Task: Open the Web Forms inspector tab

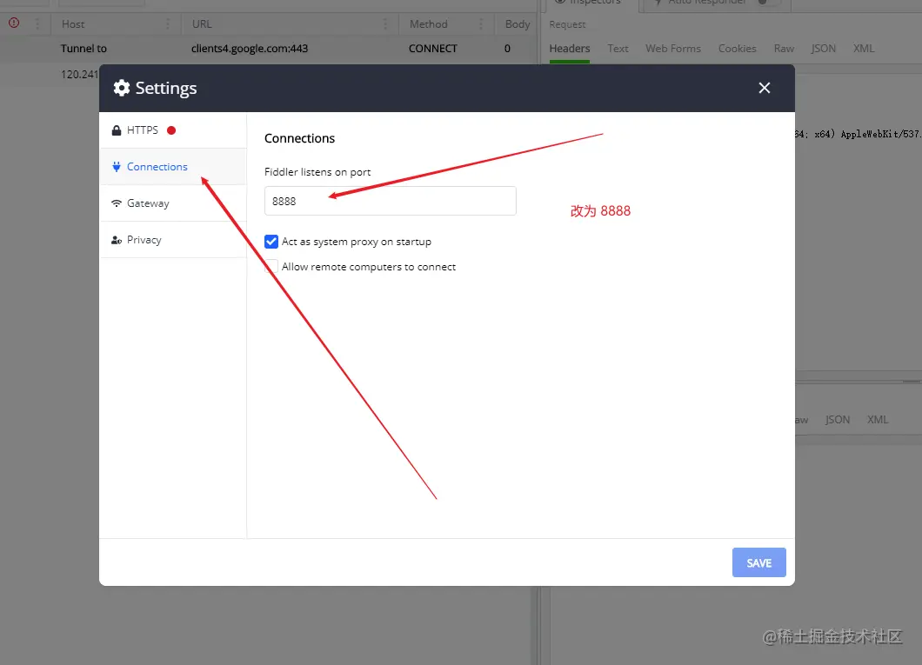Action: [672, 49]
